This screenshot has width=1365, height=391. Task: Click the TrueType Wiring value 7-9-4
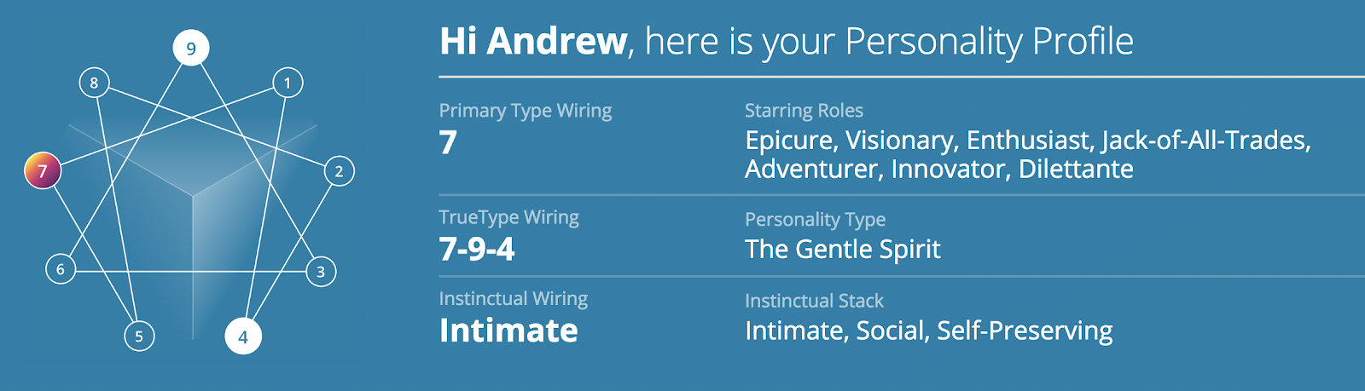(477, 249)
